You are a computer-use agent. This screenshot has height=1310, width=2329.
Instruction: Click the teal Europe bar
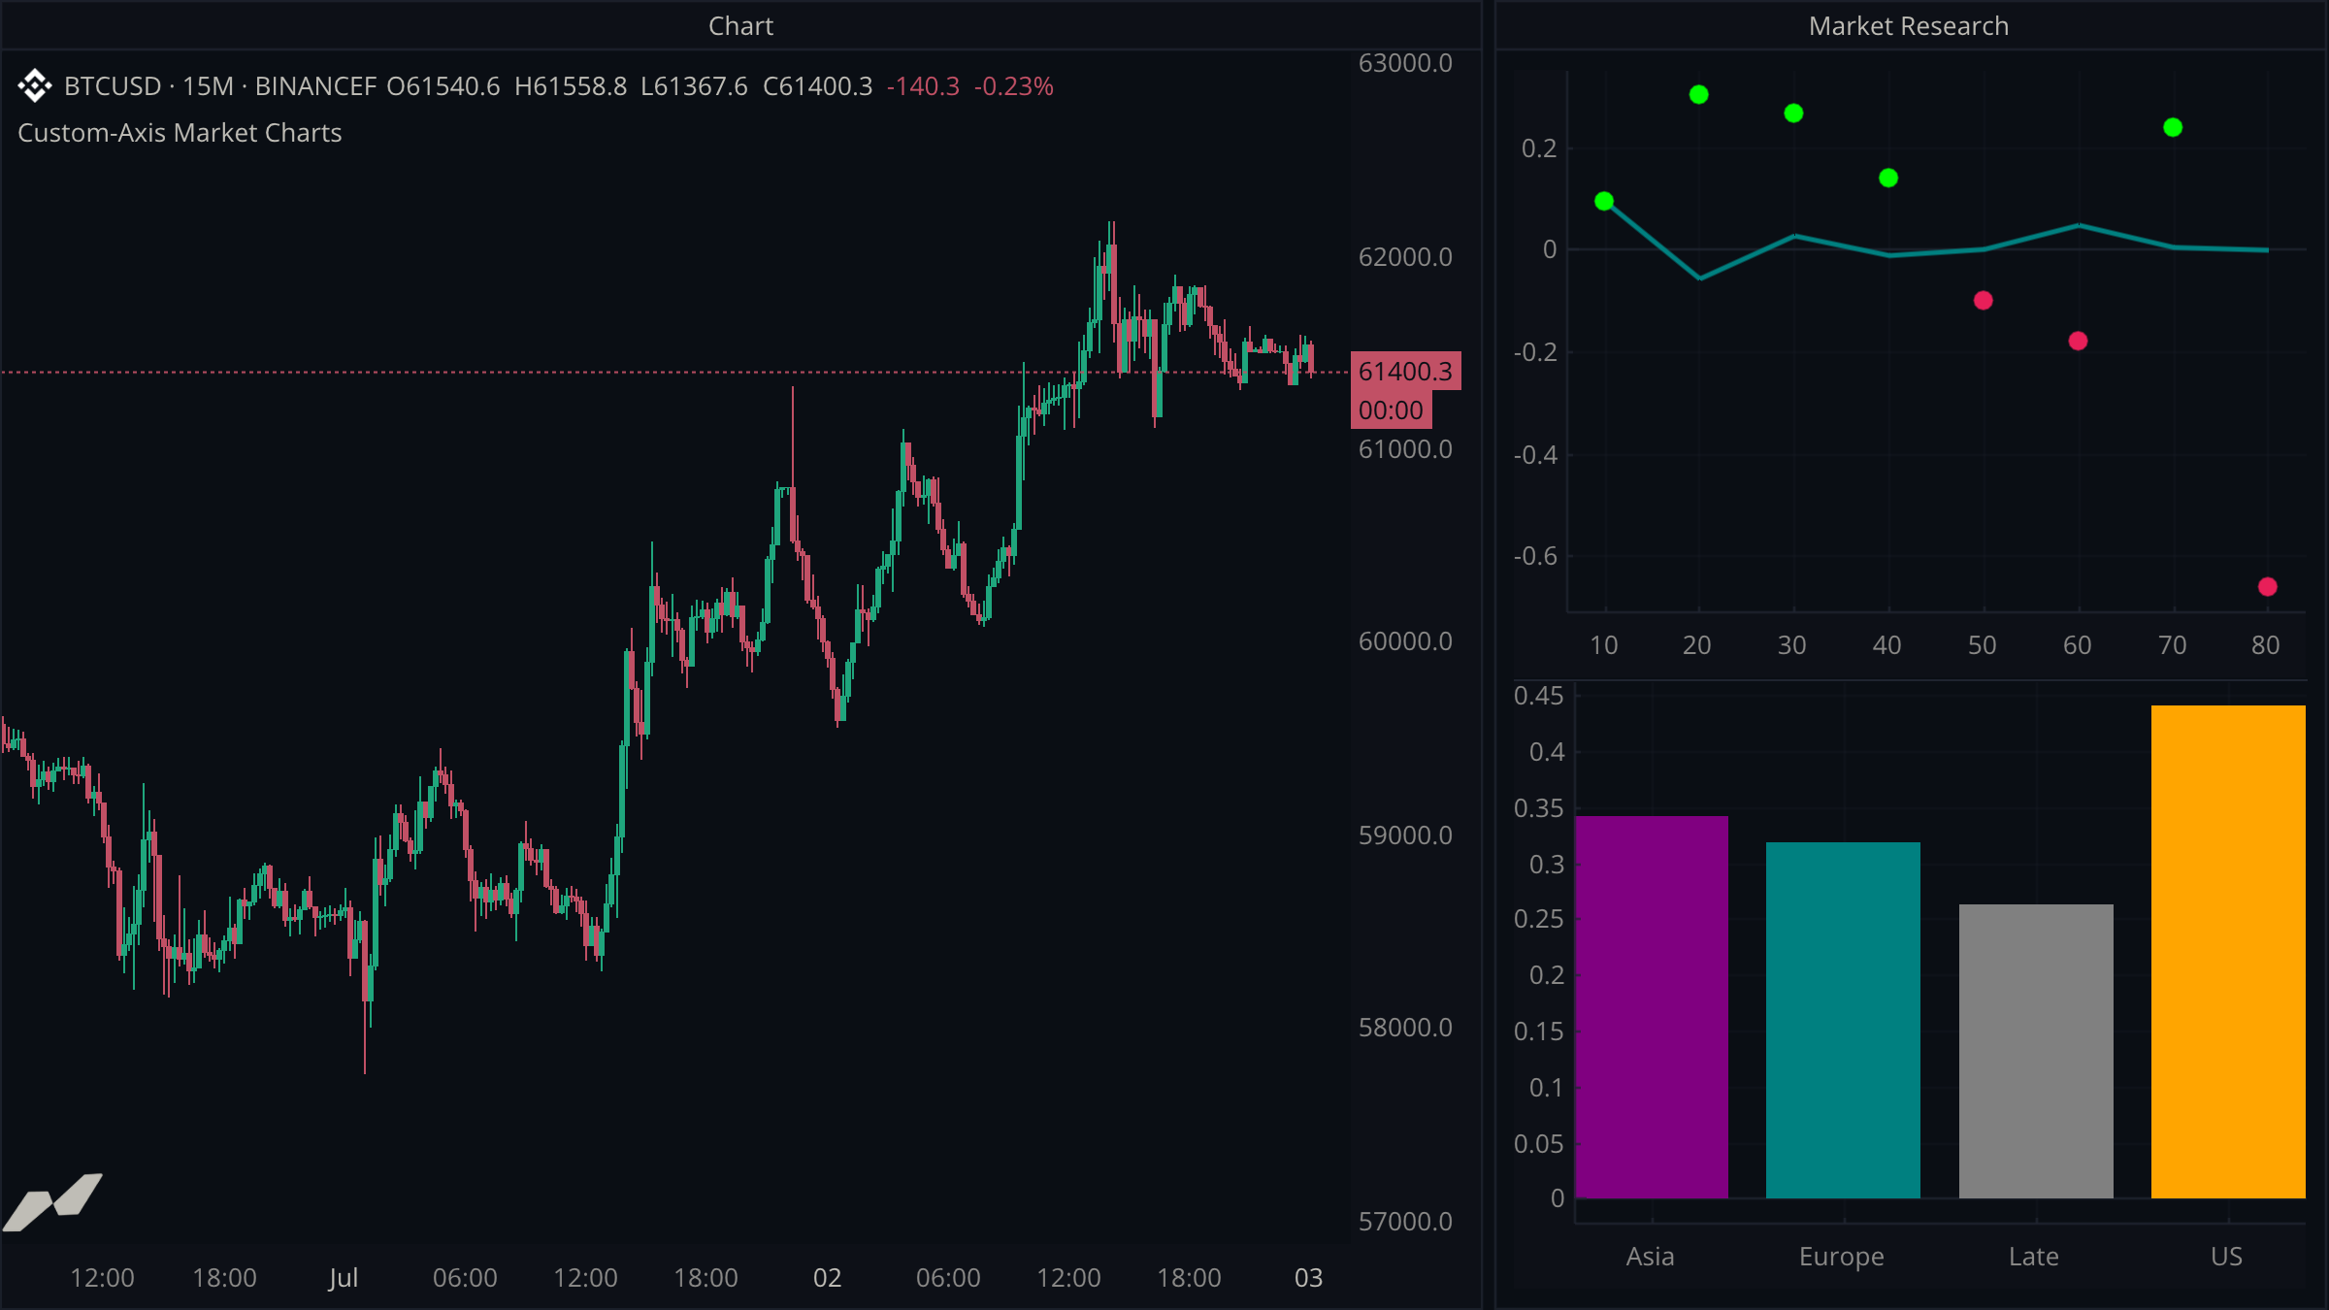(x=1843, y=1020)
